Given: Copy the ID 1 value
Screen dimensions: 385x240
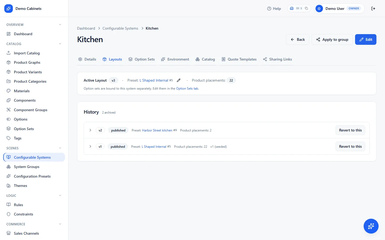Looking at the screenshot, I should click(306, 8).
